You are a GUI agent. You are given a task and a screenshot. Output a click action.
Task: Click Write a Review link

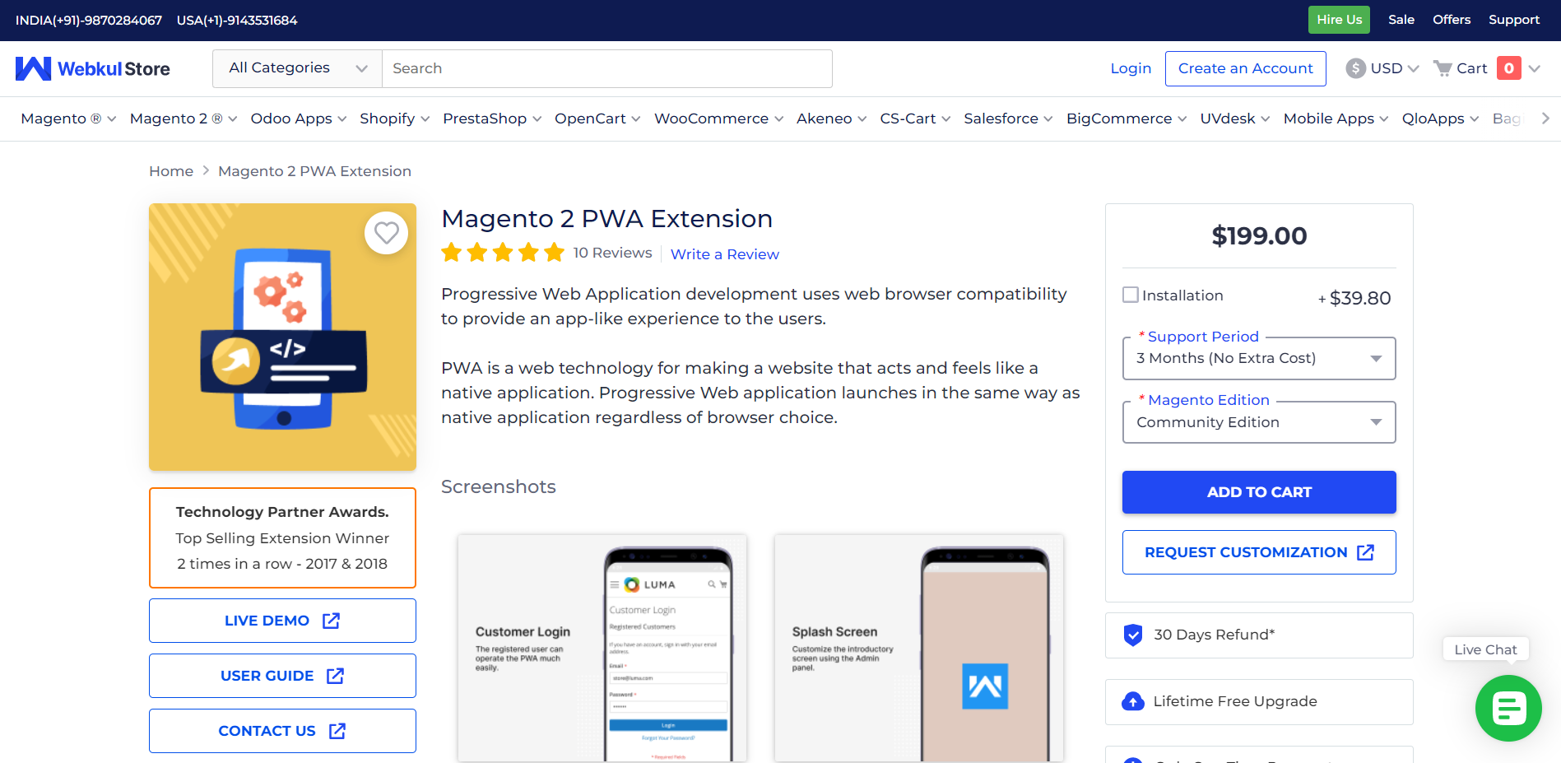point(724,254)
